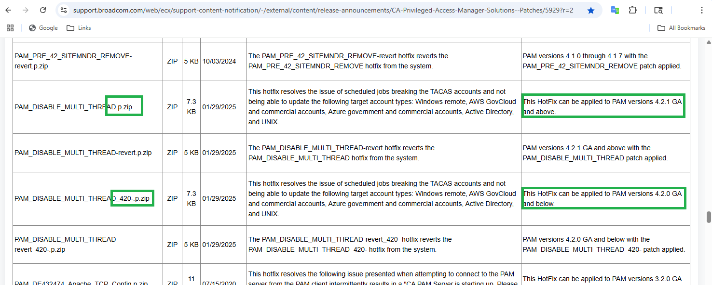712x285 pixels.
Task: Click PAM_DISABLE_MULTI_THREAD-revert_420-.p.zip file name
Action: click(x=66, y=244)
